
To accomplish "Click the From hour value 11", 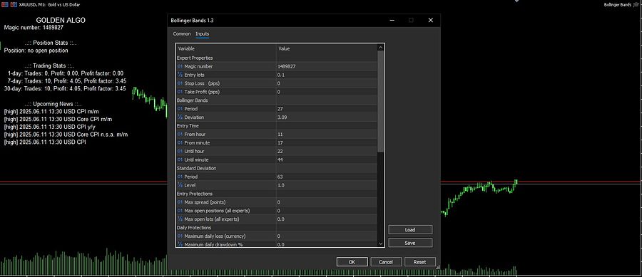I will click(326, 135).
